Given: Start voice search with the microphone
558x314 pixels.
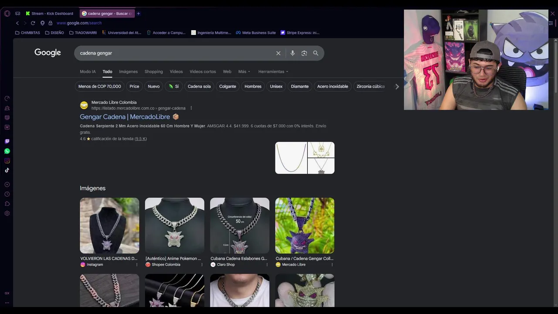Looking at the screenshot, I should (x=293, y=53).
